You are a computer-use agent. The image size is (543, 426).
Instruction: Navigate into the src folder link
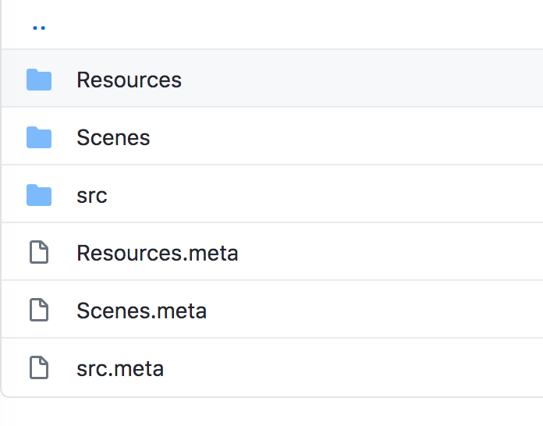[x=92, y=195]
